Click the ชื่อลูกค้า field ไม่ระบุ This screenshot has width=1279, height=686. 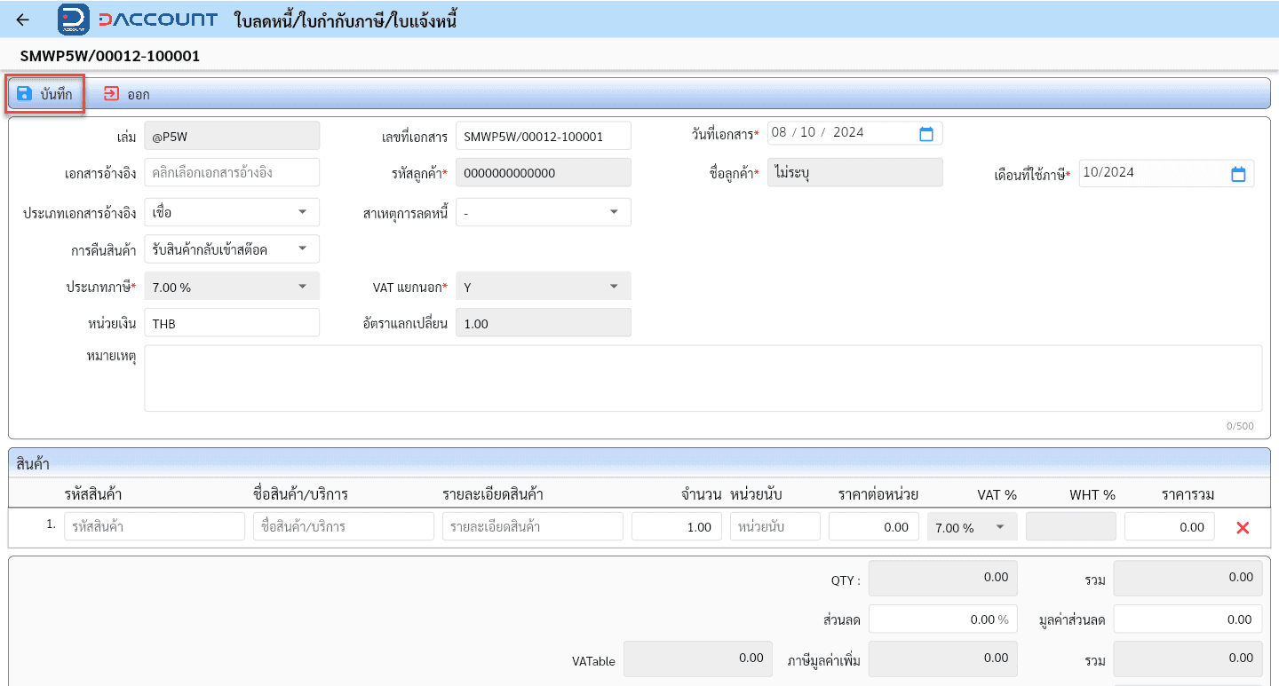coord(854,173)
